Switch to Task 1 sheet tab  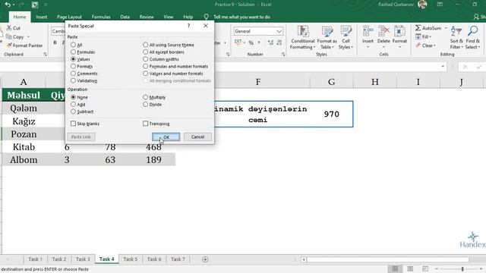[36, 259]
